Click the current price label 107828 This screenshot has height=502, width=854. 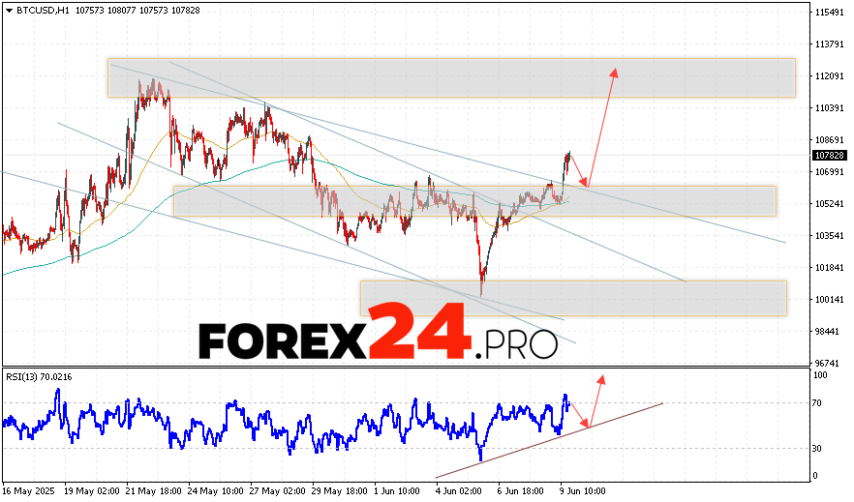click(830, 155)
